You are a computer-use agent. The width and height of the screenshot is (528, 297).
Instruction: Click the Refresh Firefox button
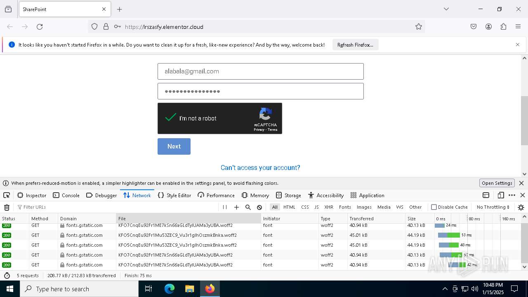(x=355, y=45)
